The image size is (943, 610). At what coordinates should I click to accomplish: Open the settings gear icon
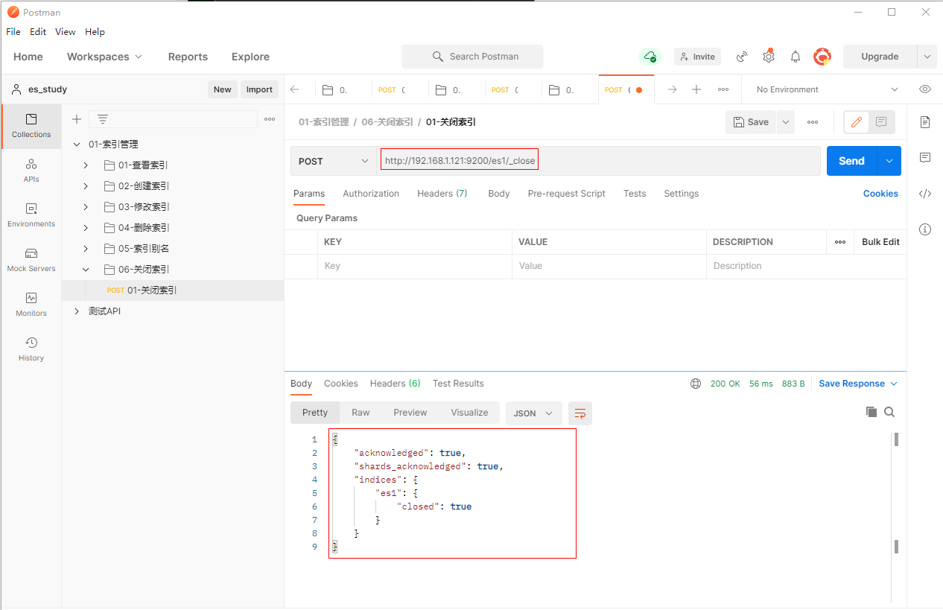pyautogui.click(x=769, y=57)
